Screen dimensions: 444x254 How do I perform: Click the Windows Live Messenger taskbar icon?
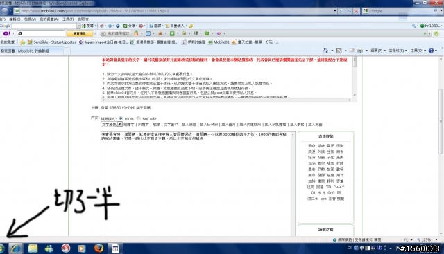click(x=49, y=248)
